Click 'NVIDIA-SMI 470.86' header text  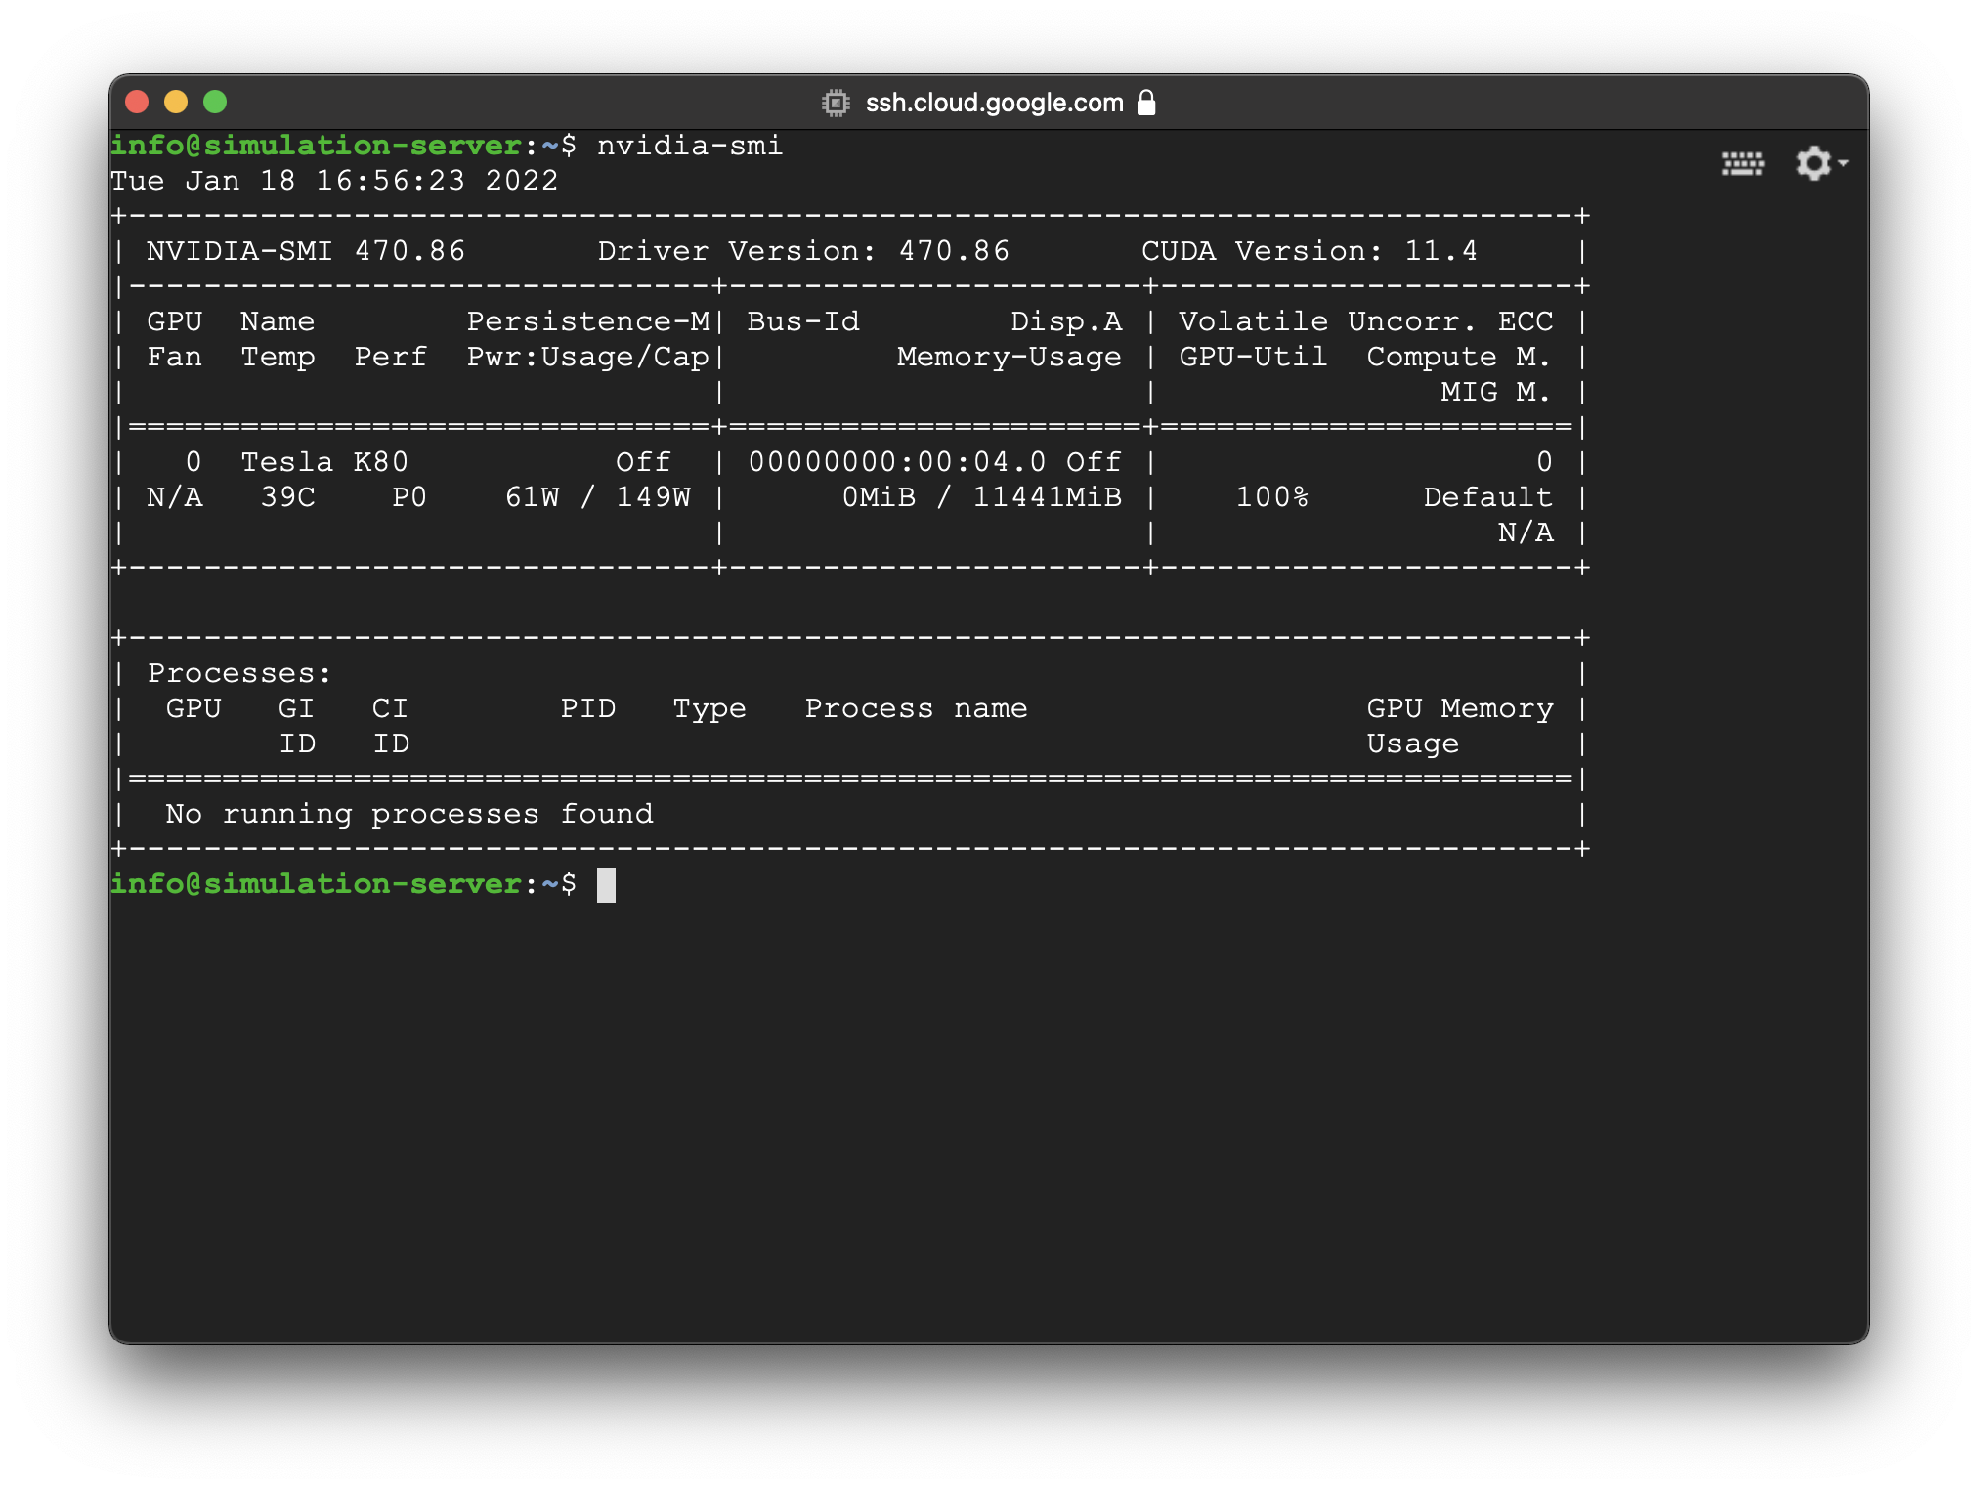point(306,251)
